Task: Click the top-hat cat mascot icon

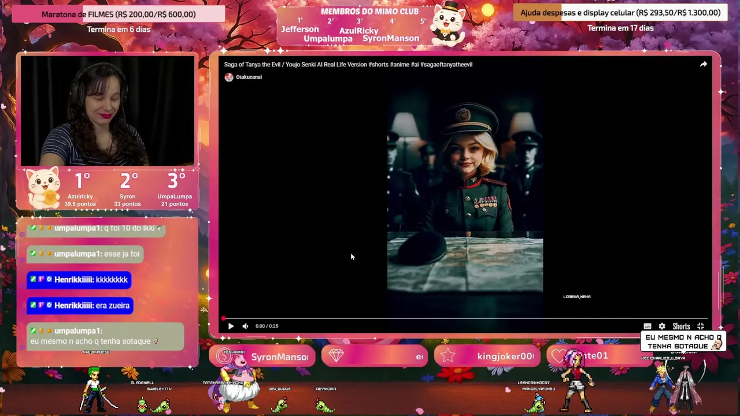Action: tap(449, 23)
